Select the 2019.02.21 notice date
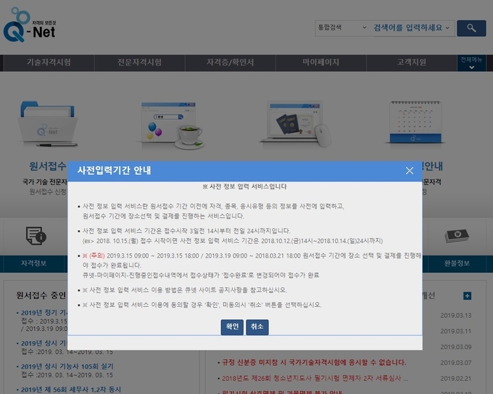The height and width of the screenshot is (394, 493). [456, 378]
